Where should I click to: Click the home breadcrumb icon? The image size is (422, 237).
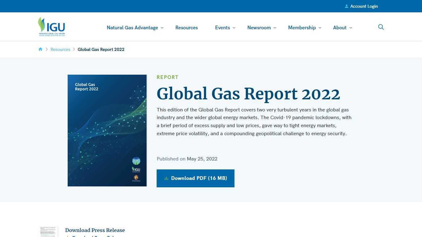[x=40, y=49]
